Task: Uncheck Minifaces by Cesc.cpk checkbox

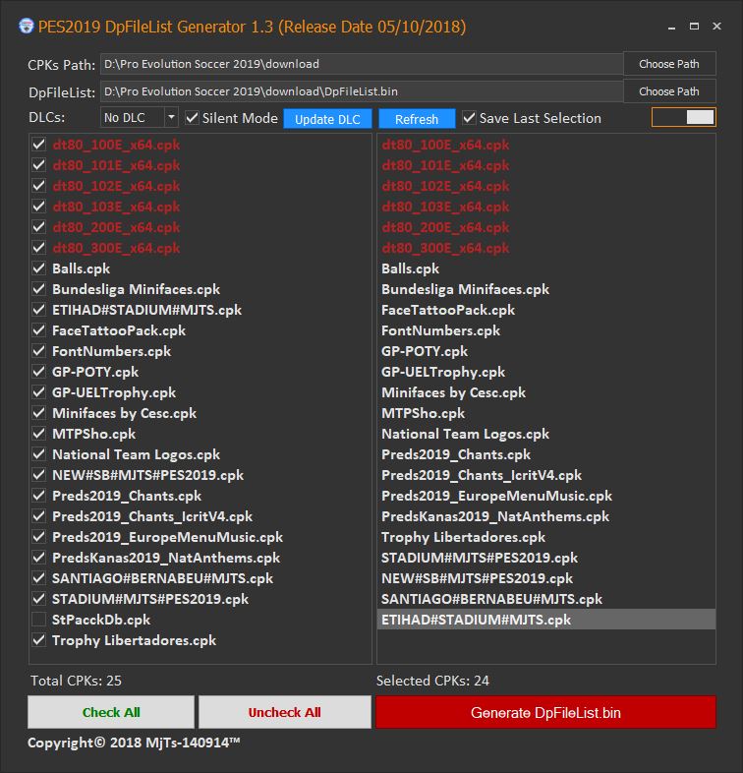Action: (x=39, y=413)
